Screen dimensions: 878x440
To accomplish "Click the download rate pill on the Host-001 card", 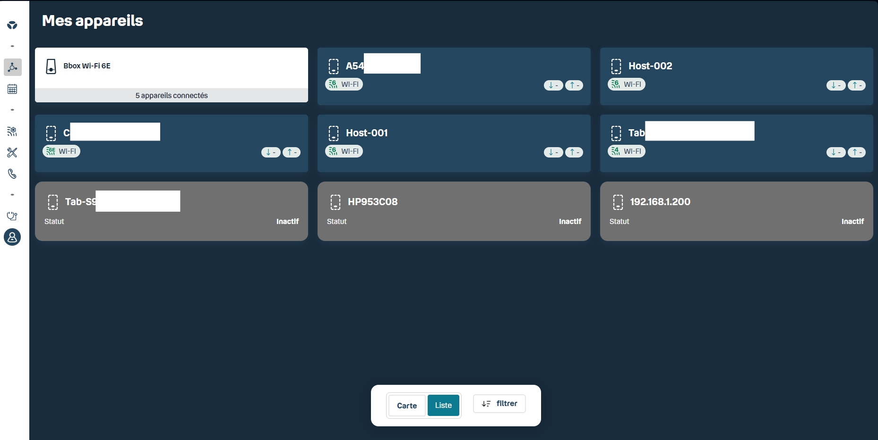I will point(553,152).
